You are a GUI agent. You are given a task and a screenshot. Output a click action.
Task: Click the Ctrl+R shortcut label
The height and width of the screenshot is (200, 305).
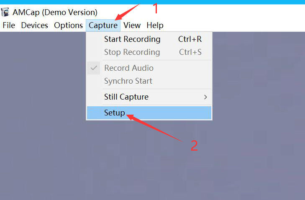(x=190, y=39)
